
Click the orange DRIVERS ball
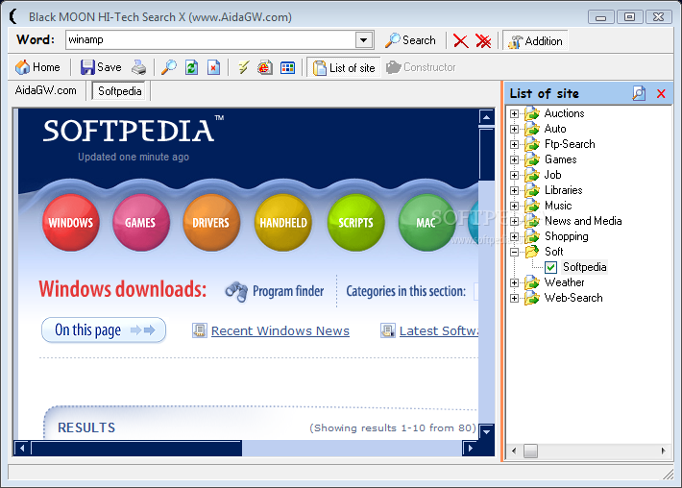[x=211, y=222]
